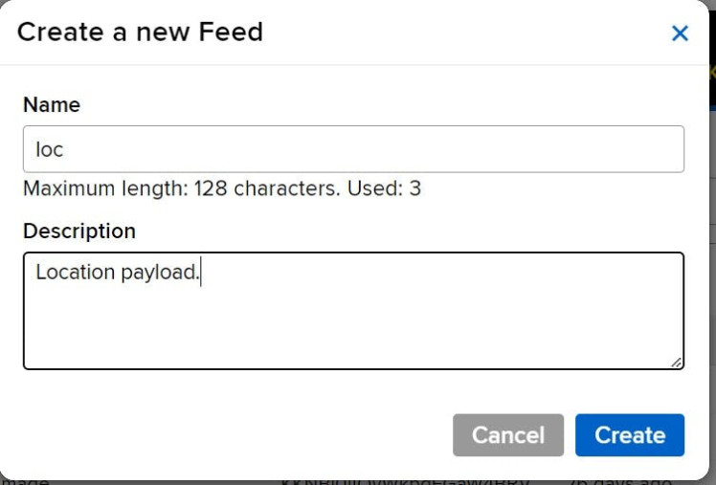Click the Name field label

pyautogui.click(x=52, y=105)
